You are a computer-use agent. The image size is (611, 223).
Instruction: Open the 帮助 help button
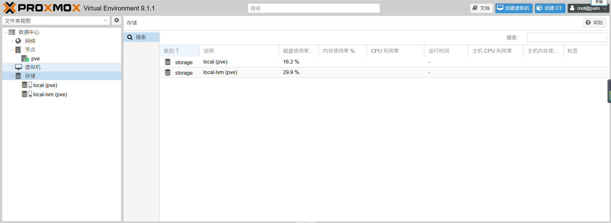tap(594, 23)
